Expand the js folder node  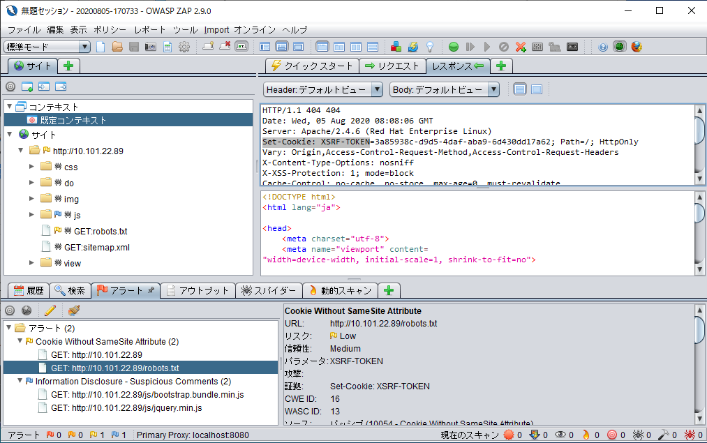tap(31, 214)
